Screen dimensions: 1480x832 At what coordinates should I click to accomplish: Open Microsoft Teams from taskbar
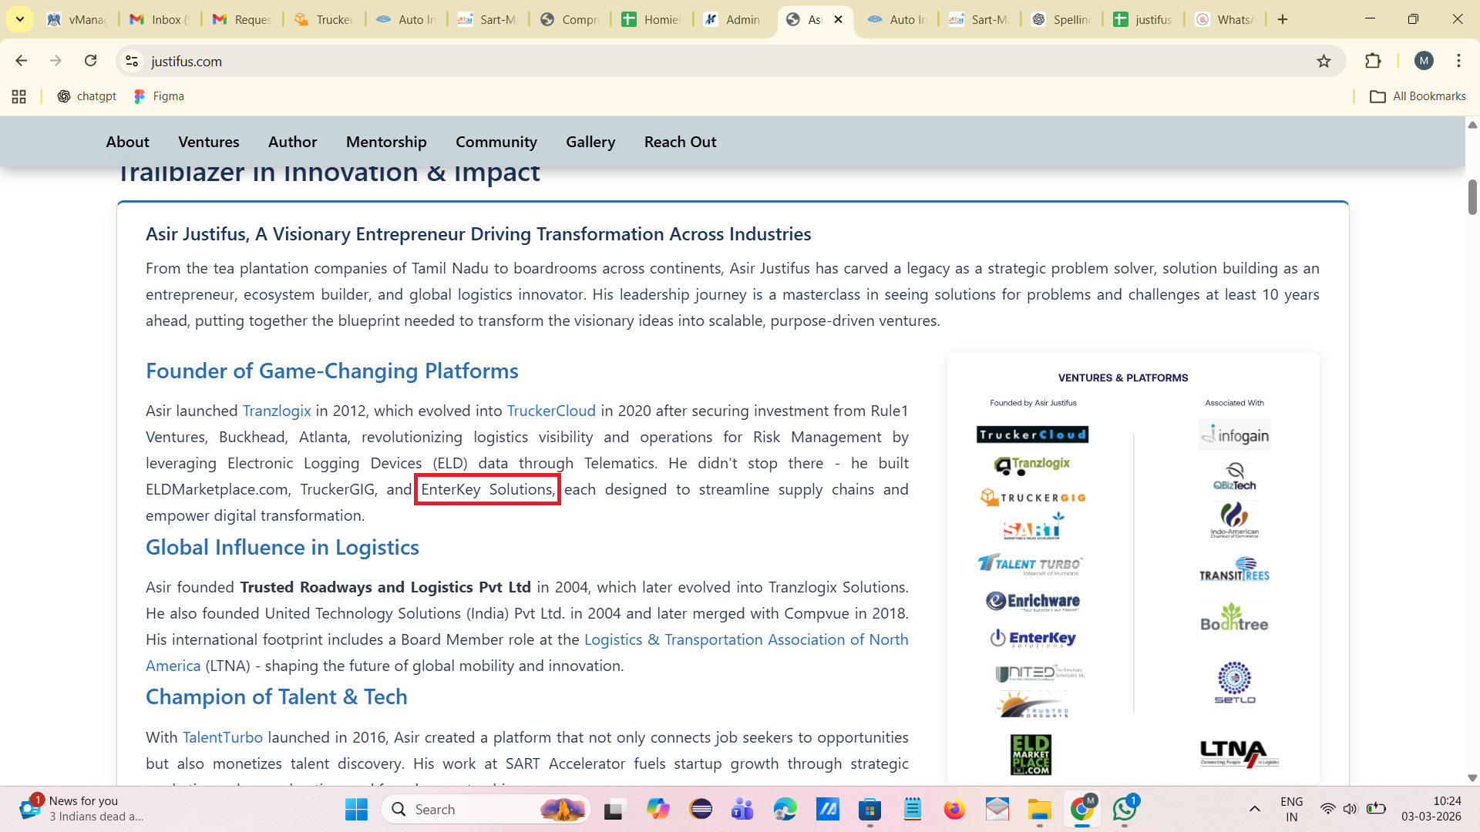(742, 809)
